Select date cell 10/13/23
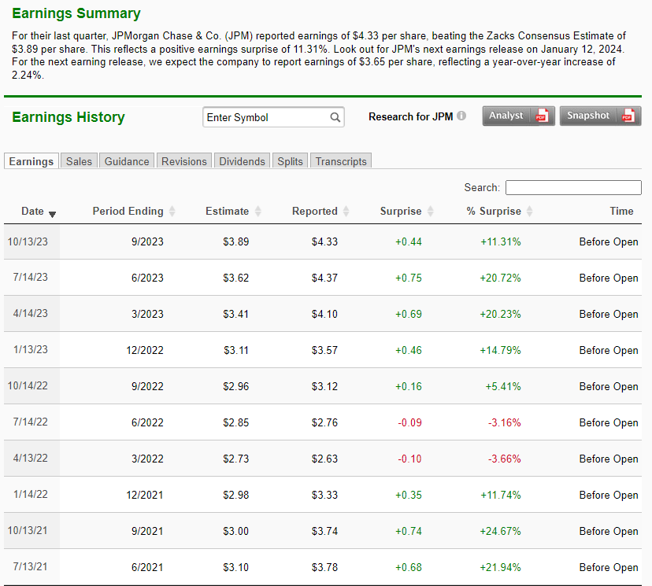Image resolution: width=652 pixels, height=586 pixels. [28, 241]
